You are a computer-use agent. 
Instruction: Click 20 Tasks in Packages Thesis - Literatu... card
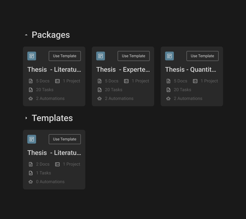45,90
